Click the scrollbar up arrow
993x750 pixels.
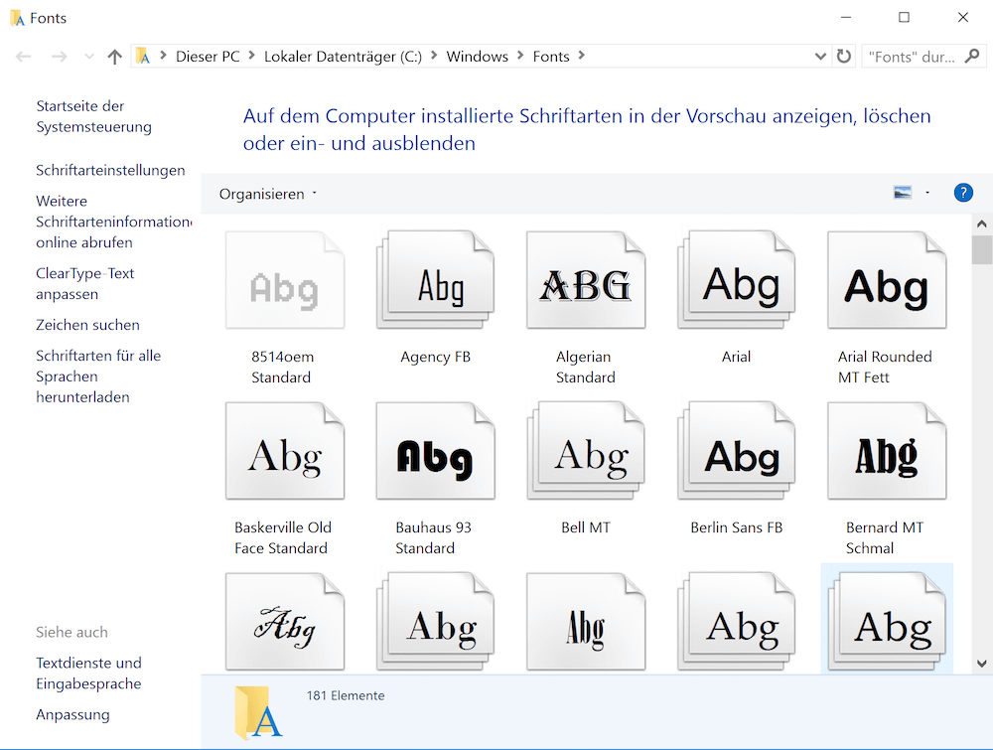[x=982, y=224]
